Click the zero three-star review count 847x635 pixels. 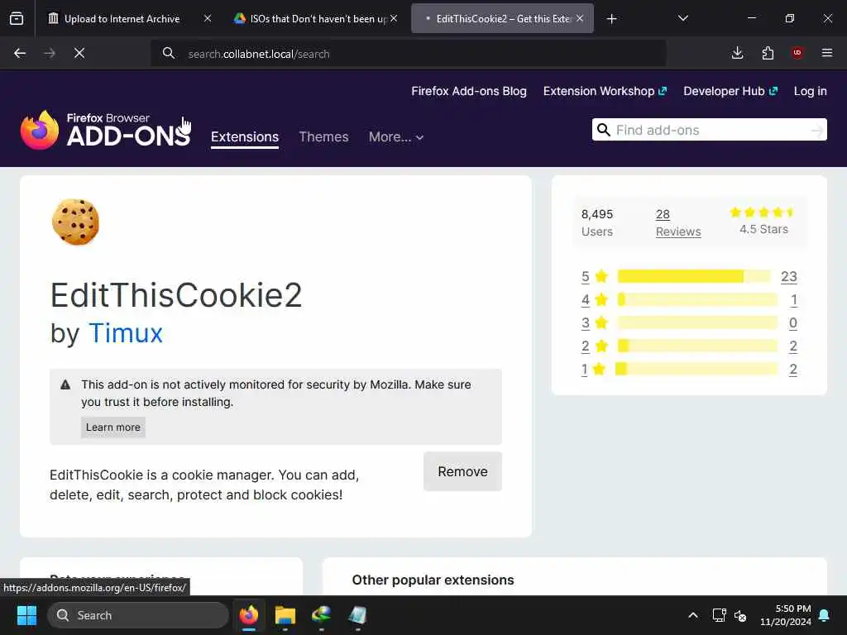pyautogui.click(x=792, y=323)
